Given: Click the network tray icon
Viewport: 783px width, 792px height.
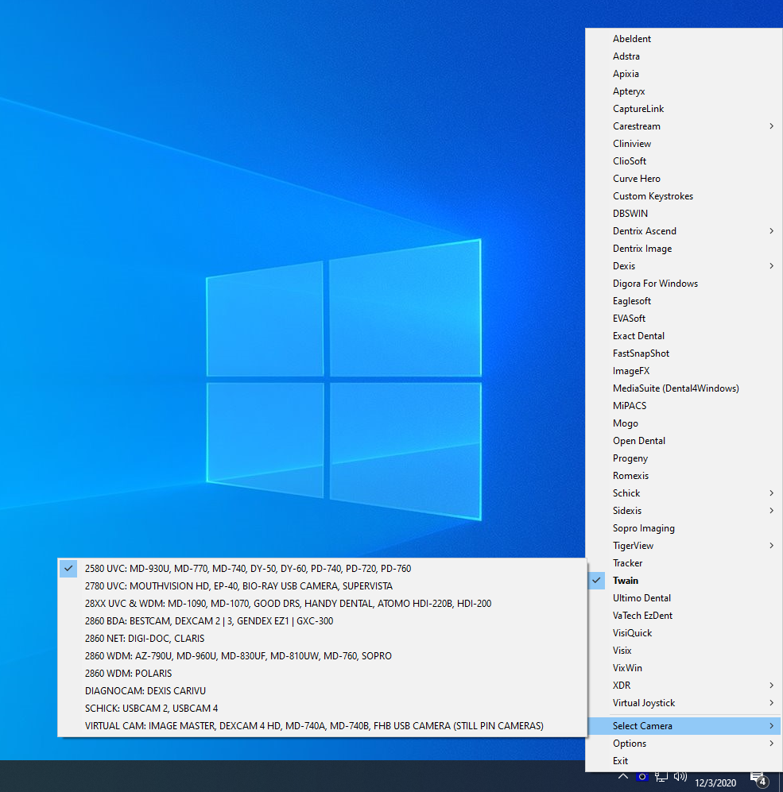Looking at the screenshot, I should pos(661,777).
